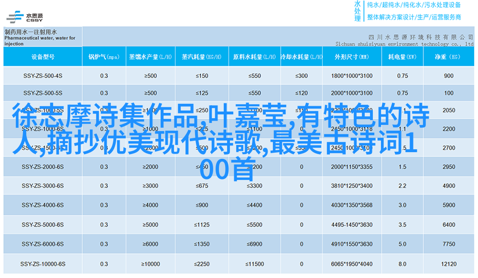Image resolution: width=478 pixels, height=278 pixels.
Task: Click dimension value 4030*1350*3568
Action: [x=352, y=205]
